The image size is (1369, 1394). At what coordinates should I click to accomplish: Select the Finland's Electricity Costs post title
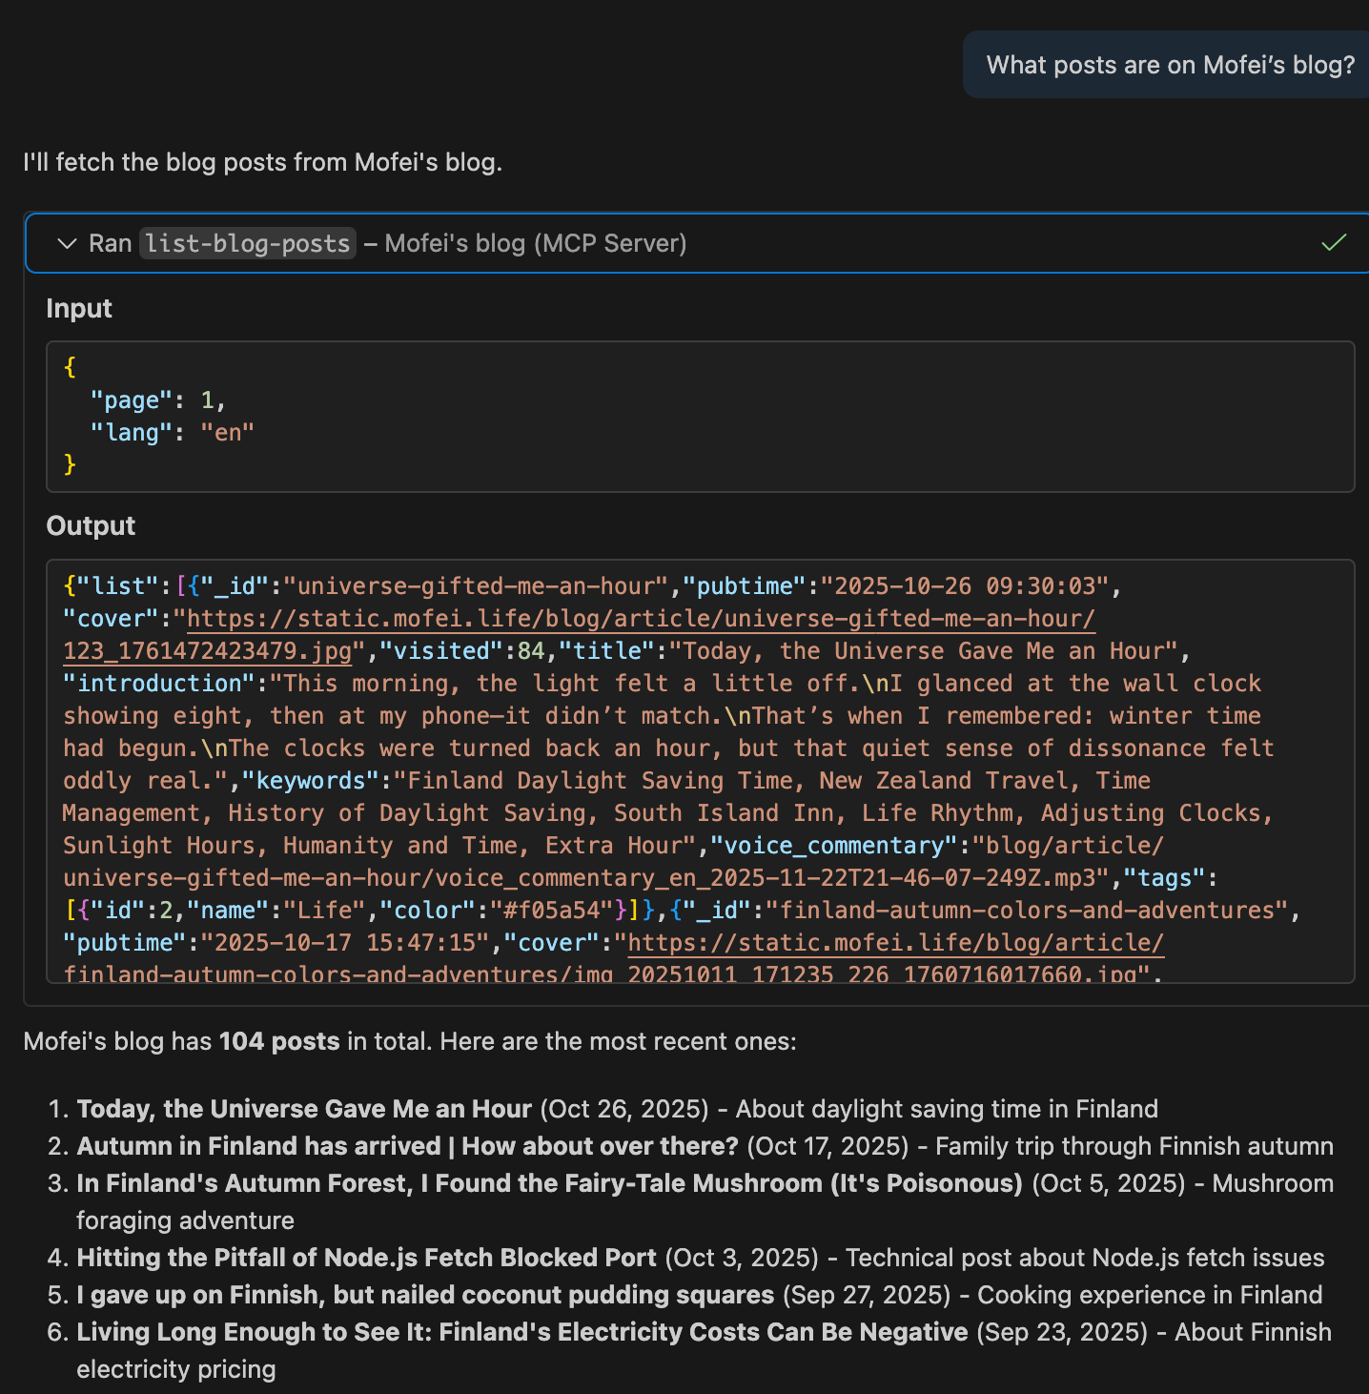click(521, 1332)
